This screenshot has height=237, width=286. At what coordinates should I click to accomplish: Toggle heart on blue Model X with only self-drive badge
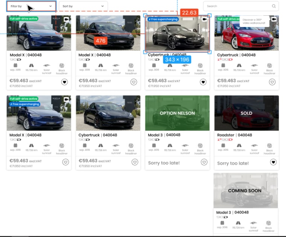pyautogui.click(x=64, y=82)
